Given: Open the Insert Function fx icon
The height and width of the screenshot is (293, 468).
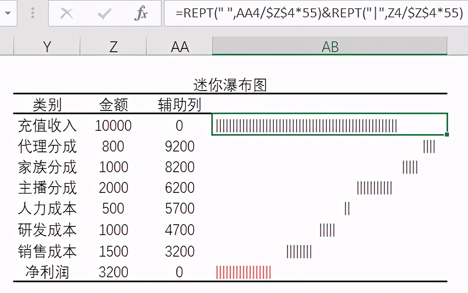Looking at the screenshot, I should pos(141,13).
